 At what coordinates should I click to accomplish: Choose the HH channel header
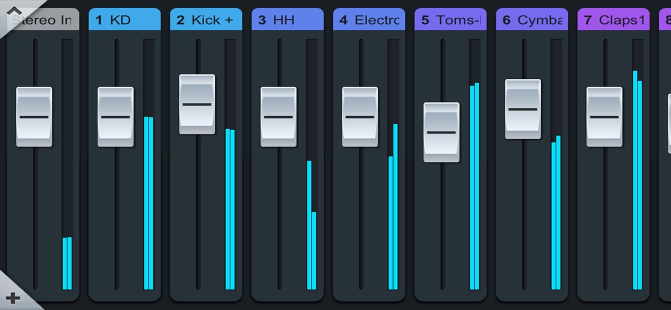tap(287, 20)
